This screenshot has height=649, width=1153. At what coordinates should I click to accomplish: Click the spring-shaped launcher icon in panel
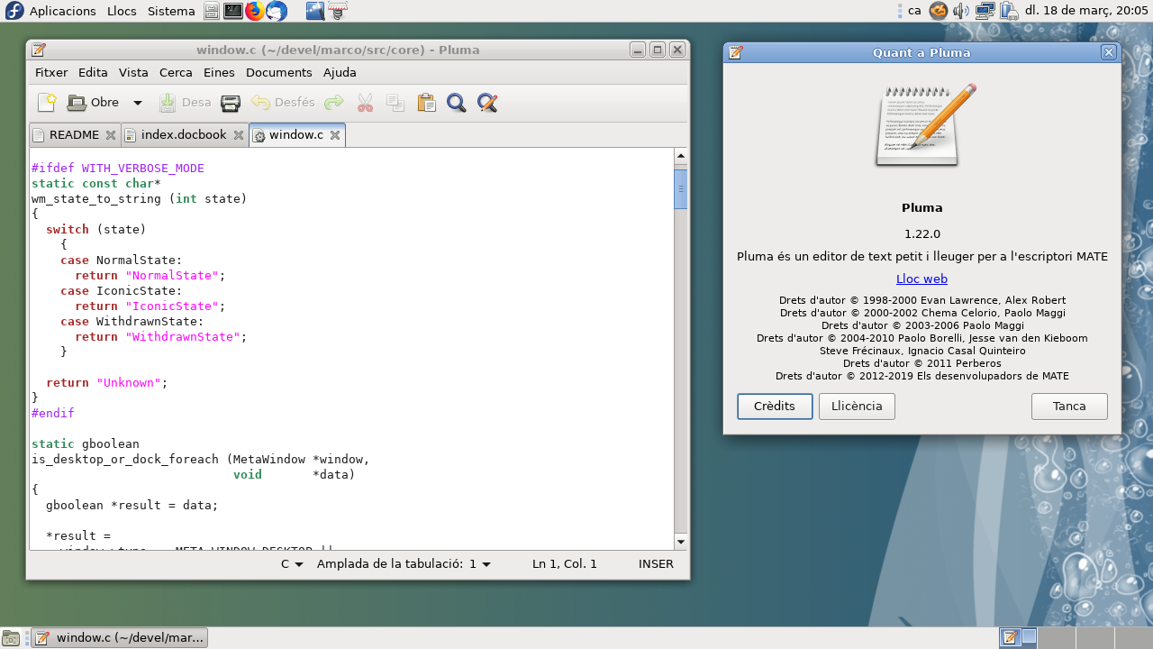[x=338, y=11]
